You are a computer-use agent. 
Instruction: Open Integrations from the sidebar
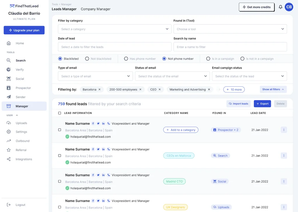pyautogui.click(x=24, y=159)
